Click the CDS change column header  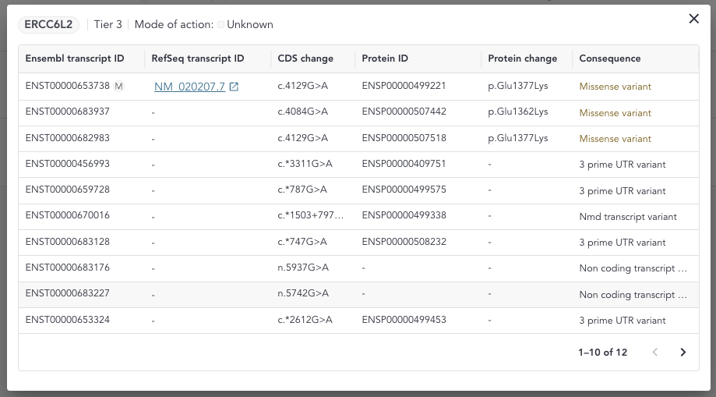305,58
